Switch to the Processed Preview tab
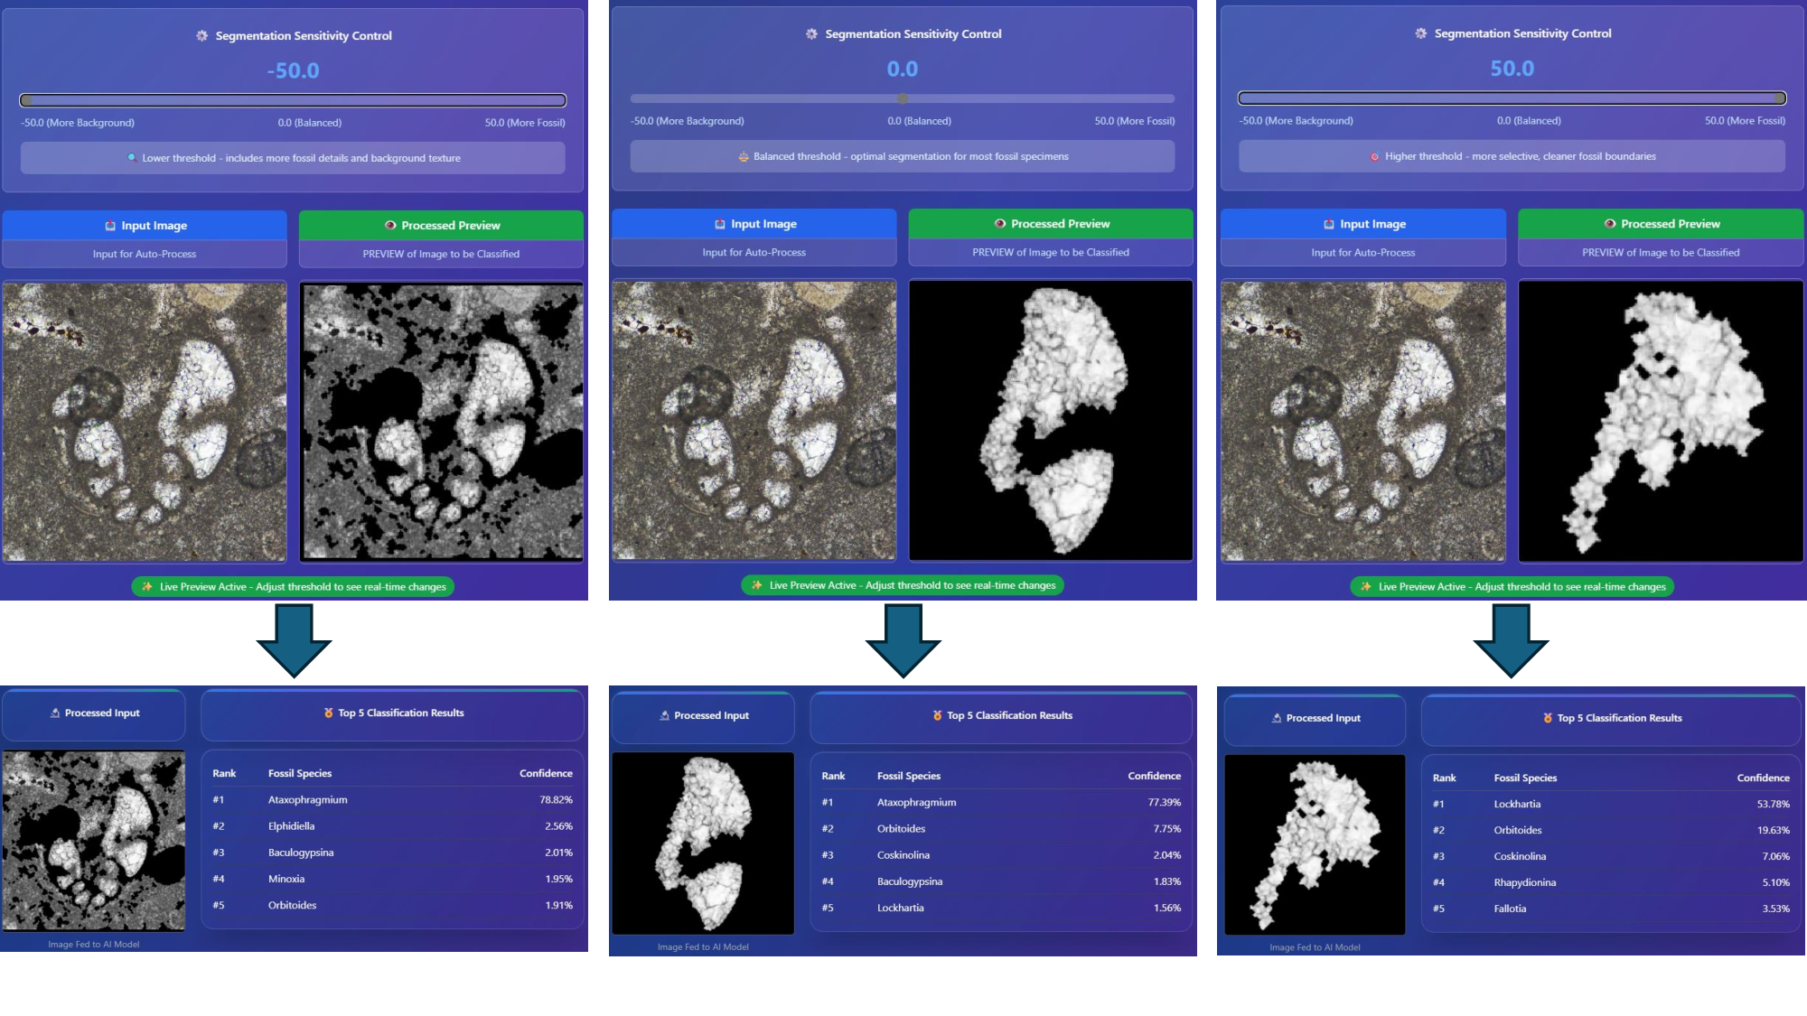Screen dimensions: 1807x1016 click(441, 225)
